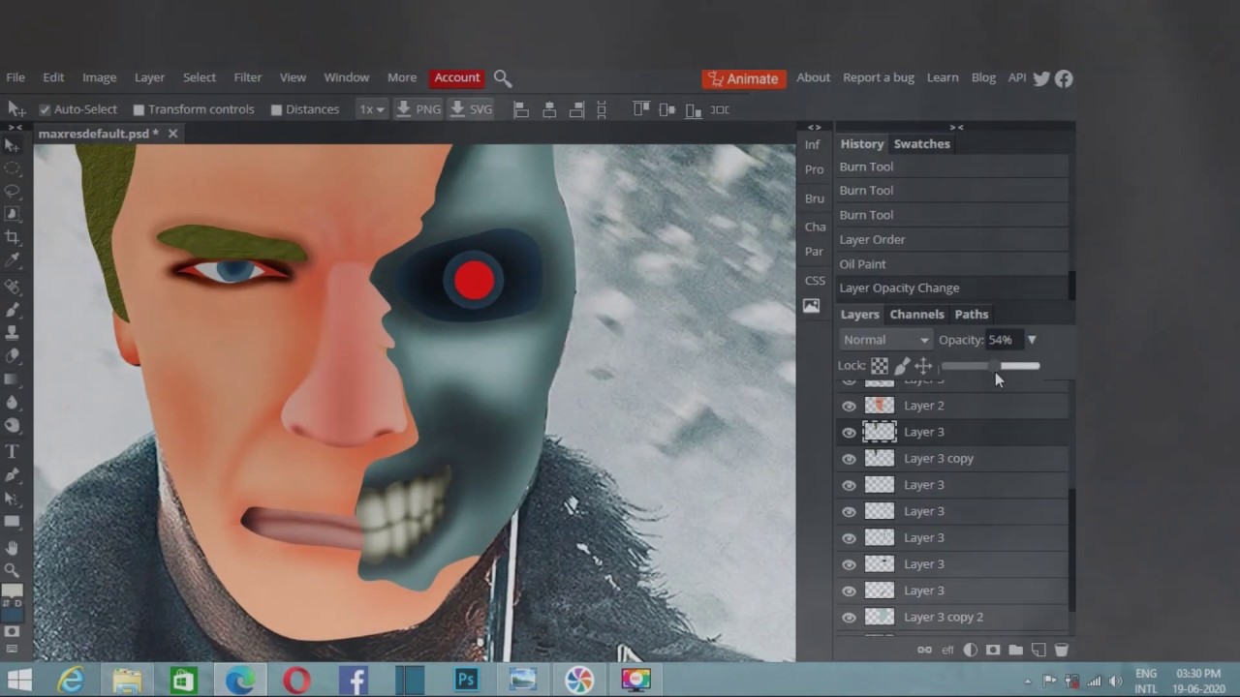
Task: Open Facebook link icon in the header
Action: pos(1064,78)
